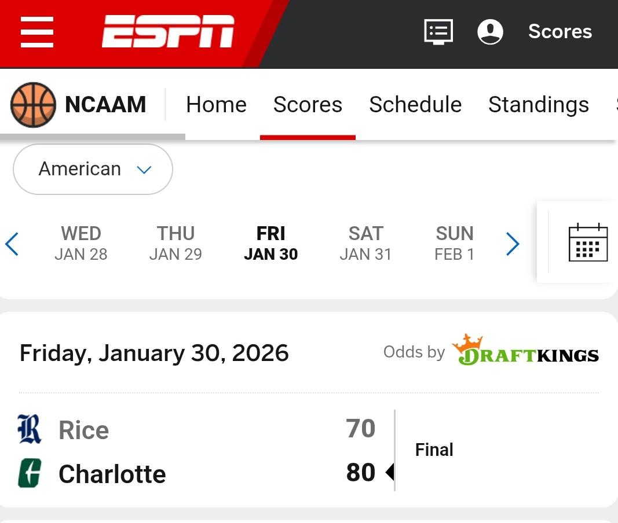Open the calendar date picker

click(588, 242)
